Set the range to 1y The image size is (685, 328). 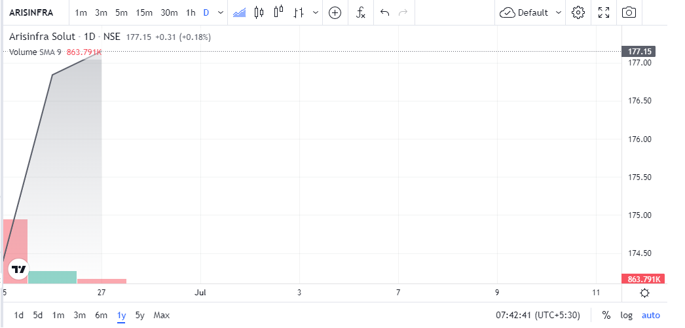[121, 315]
